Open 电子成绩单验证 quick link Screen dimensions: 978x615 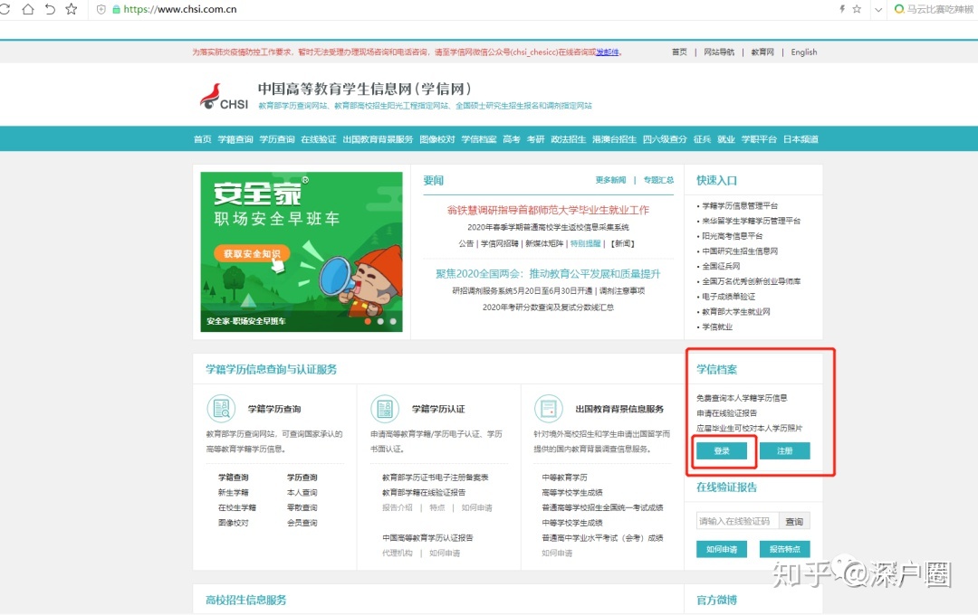click(x=728, y=297)
